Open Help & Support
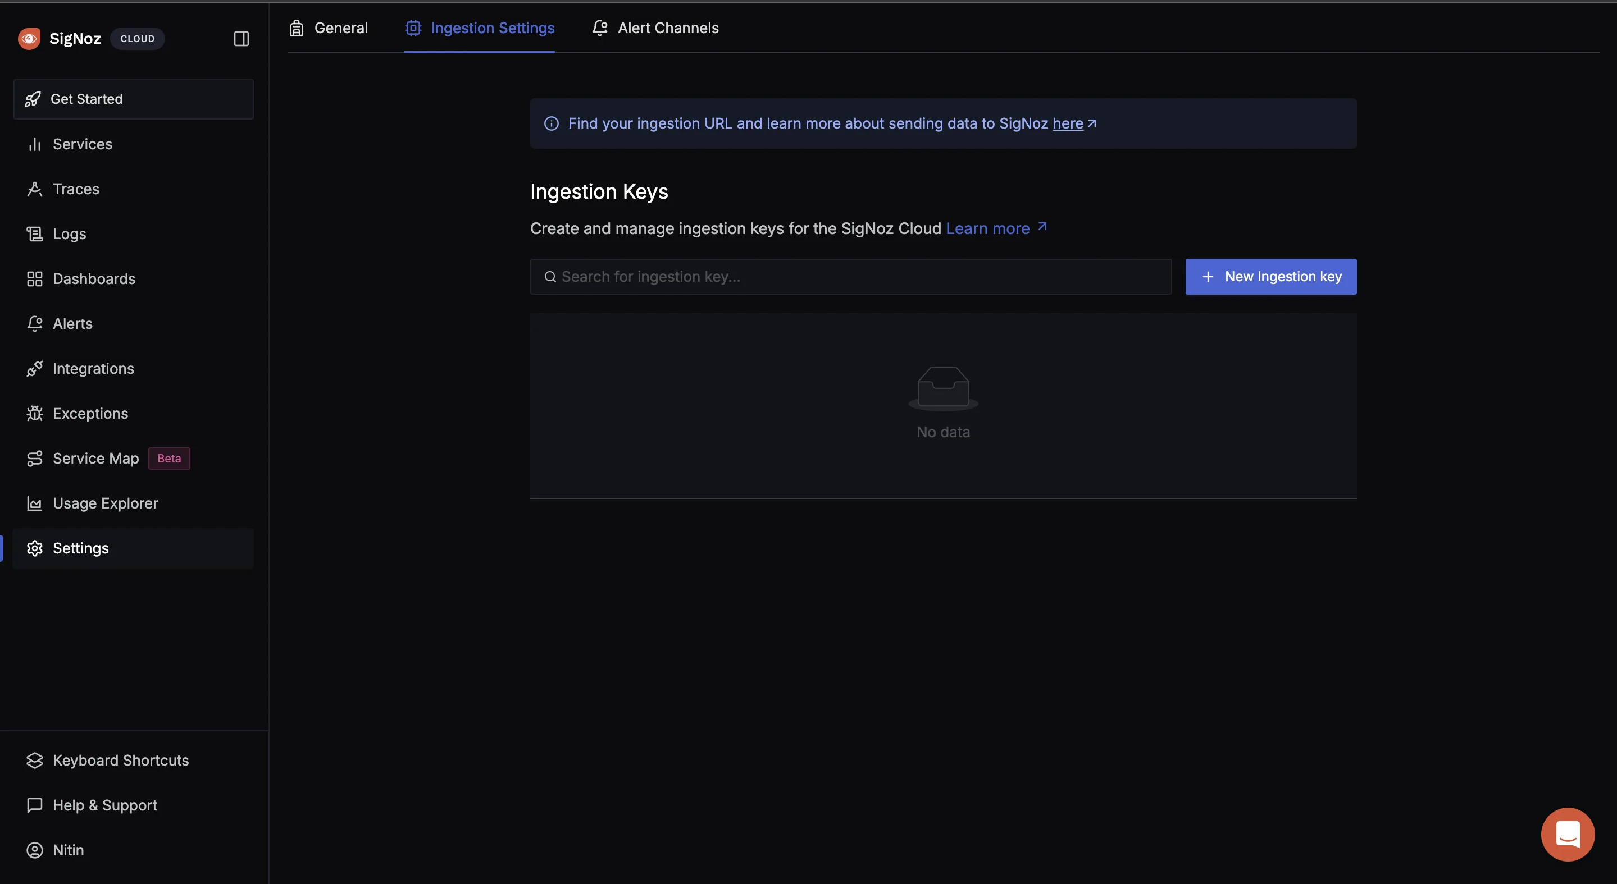Viewport: 1617px width, 884px height. click(134, 805)
